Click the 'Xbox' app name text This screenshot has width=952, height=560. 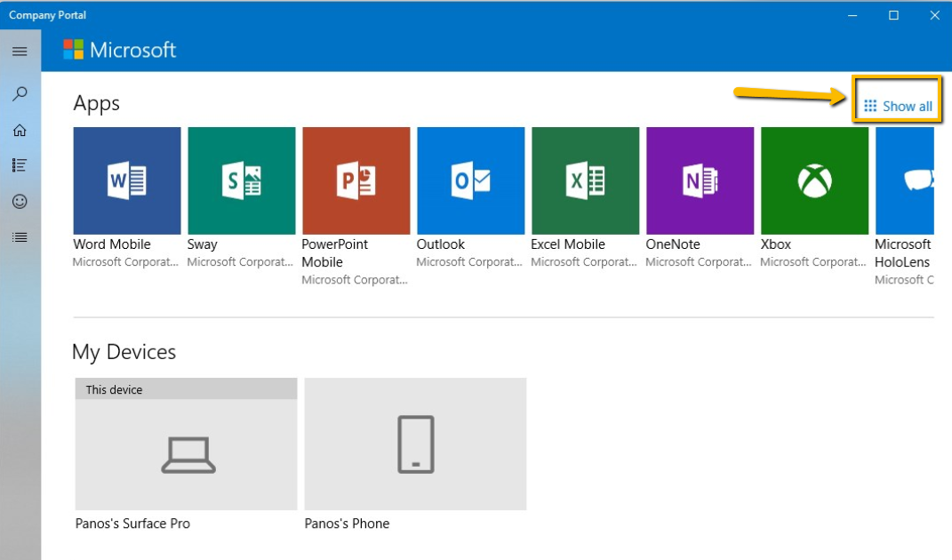coord(776,244)
